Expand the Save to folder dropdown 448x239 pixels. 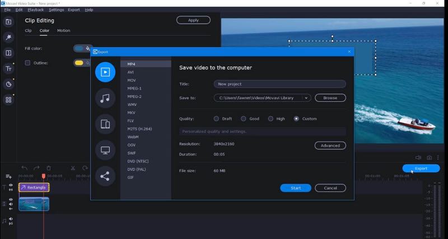pos(306,97)
